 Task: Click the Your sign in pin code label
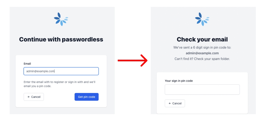pyautogui.click(x=179, y=81)
